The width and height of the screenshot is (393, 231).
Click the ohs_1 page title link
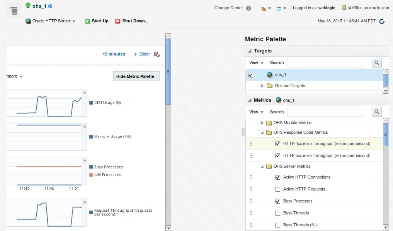pyautogui.click(x=39, y=6)
